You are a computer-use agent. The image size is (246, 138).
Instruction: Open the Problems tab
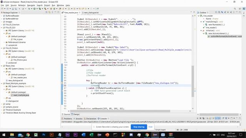click(x=67, y=118)
